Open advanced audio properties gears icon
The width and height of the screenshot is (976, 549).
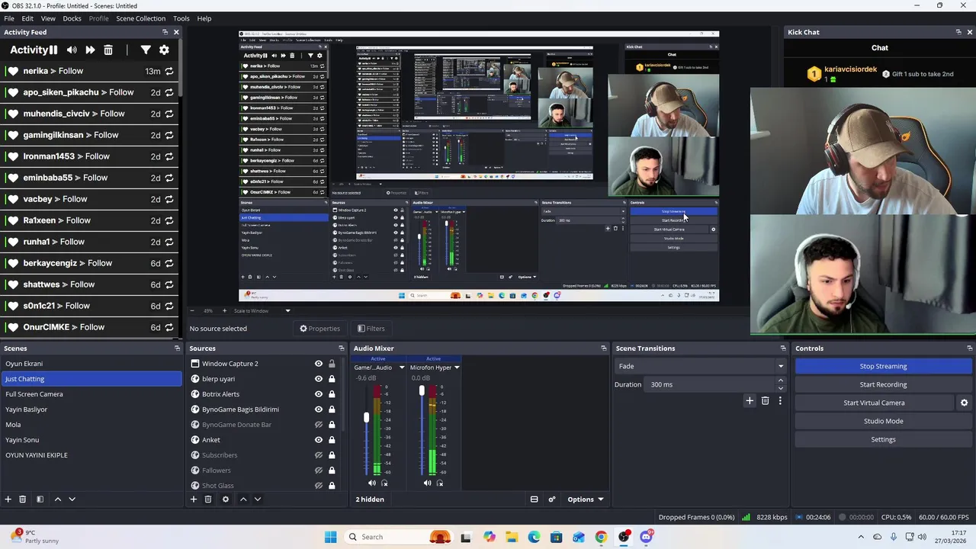pos(552,499)
